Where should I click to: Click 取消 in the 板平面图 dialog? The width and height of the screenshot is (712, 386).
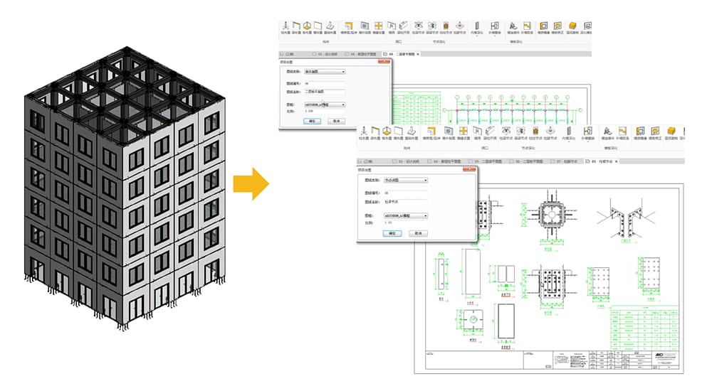pyautogui.click(x=336, y=121)
